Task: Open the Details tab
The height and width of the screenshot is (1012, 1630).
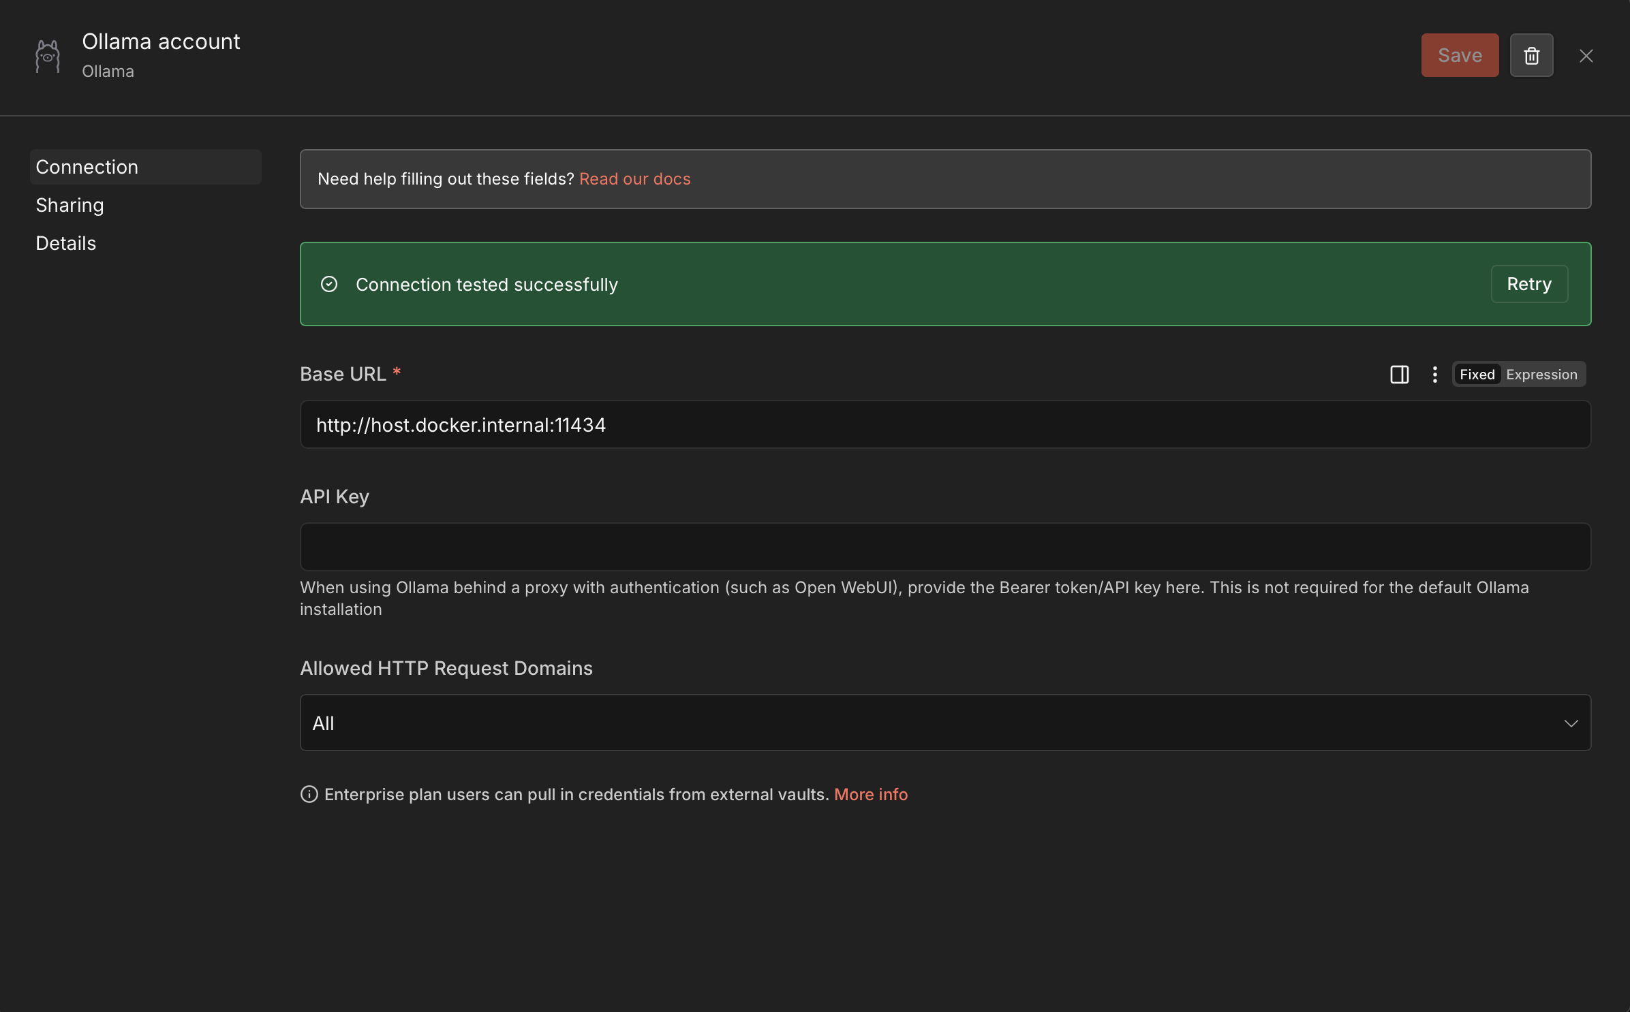Action: (x=65, y=243)
